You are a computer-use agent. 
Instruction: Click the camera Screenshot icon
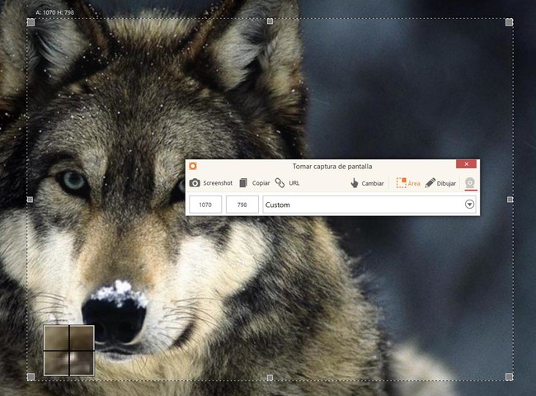tap(195, 183)
